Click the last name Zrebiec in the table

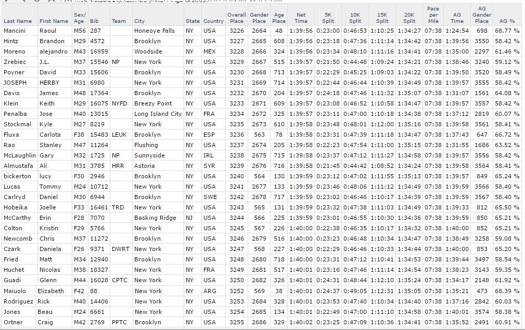click(15, 62)
